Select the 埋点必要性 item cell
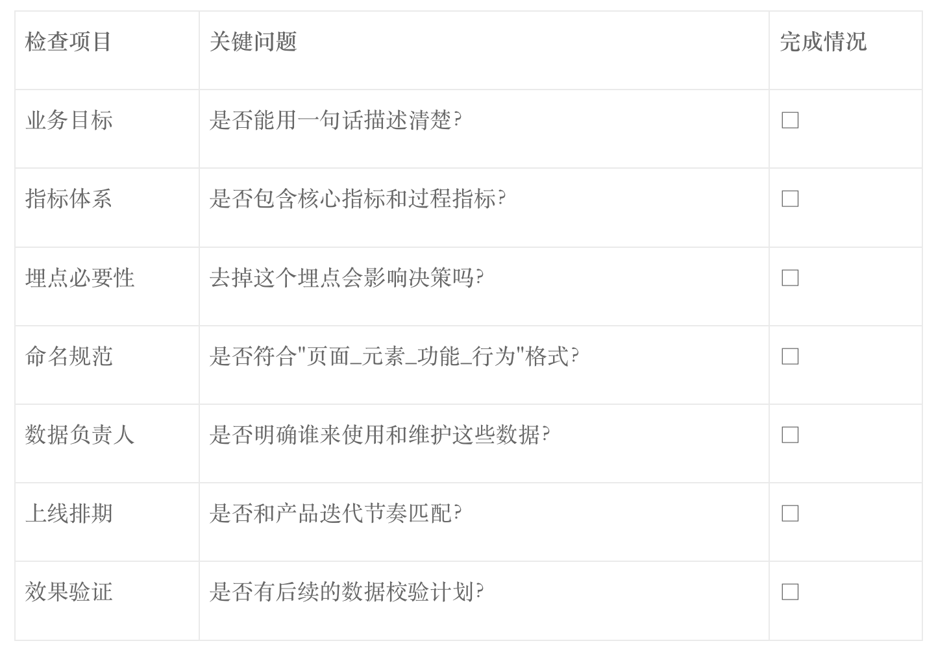 click(80, 278)
